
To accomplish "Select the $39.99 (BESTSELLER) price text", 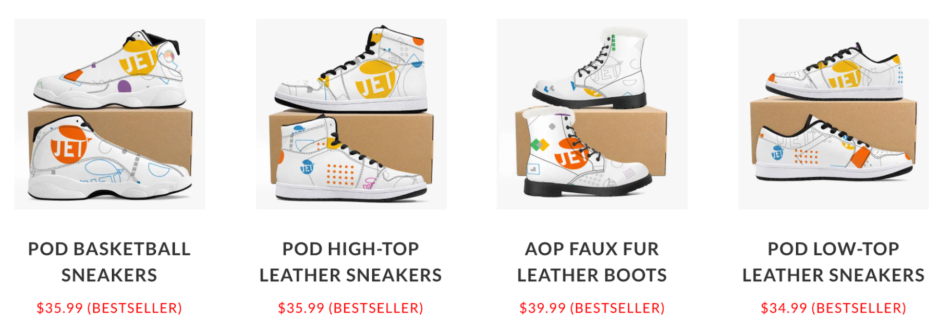I will pos(592,308).
